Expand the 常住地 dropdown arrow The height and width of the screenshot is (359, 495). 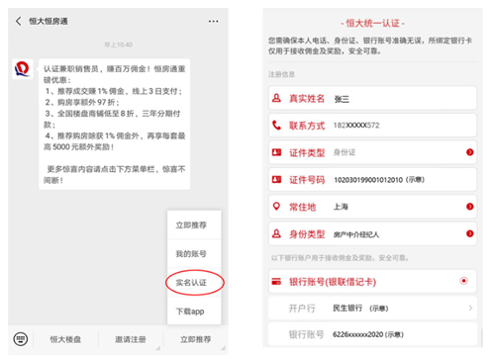coord(470,207)
